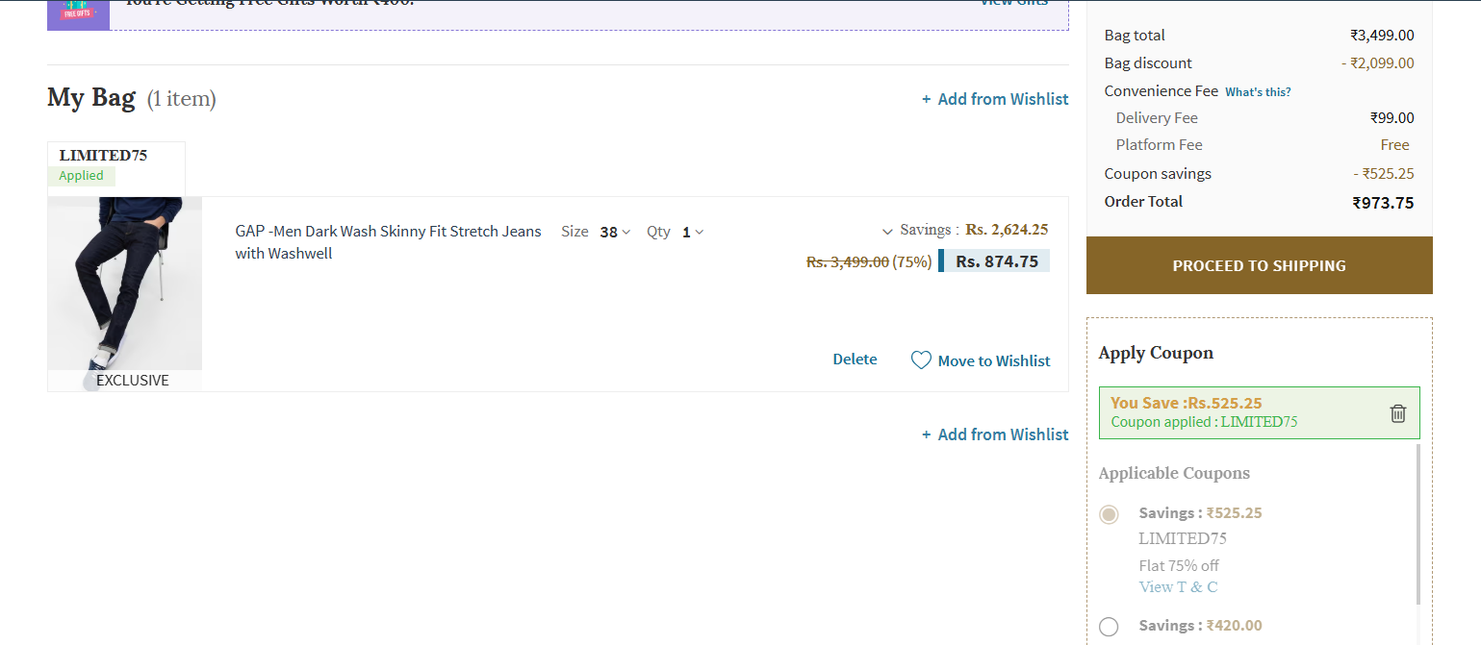1481x645 pixels.
Task: Open the Size 38 dropdown
Action: [x=615, y=232]
